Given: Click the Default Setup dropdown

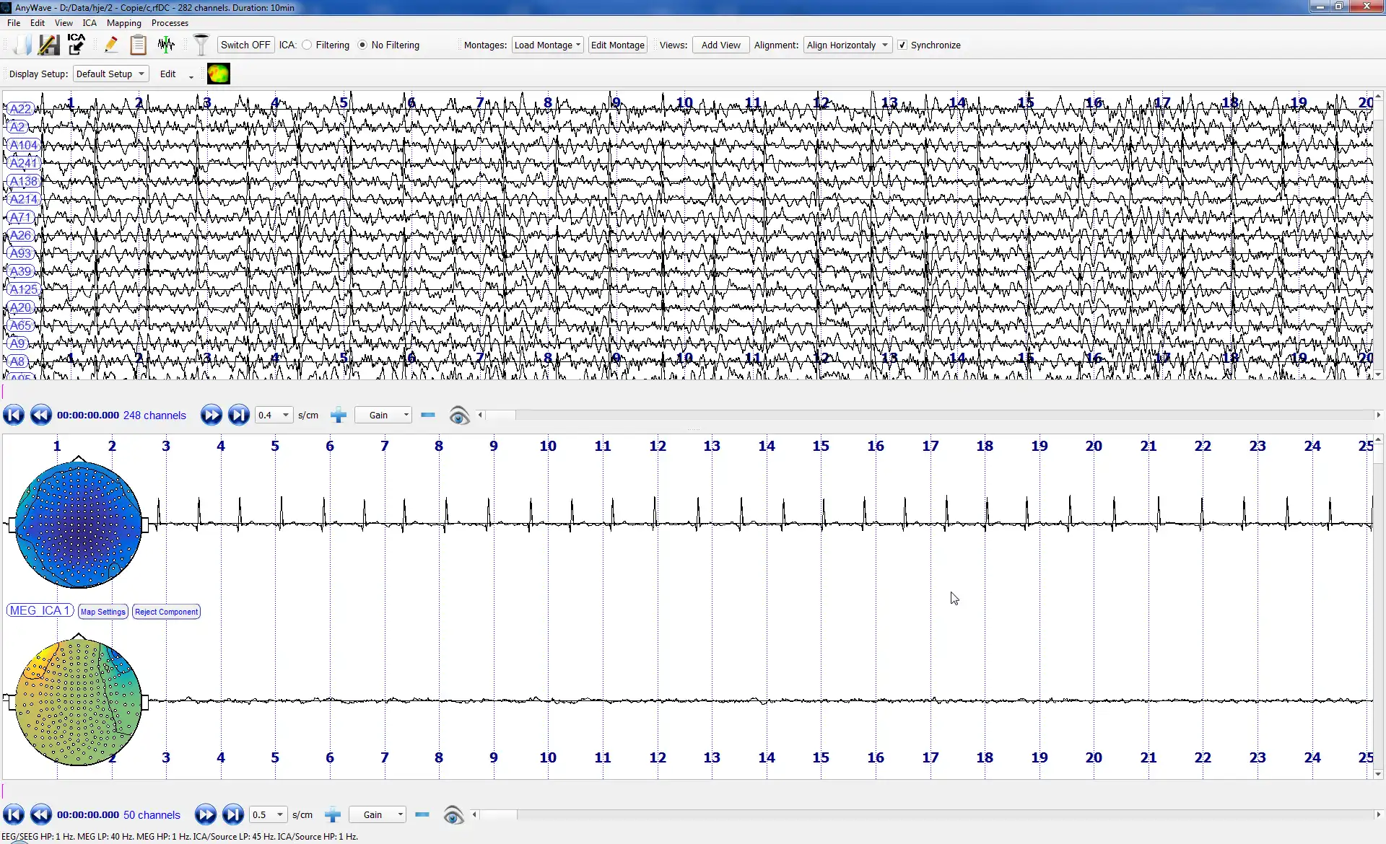Looking at the screenshot, I should coord(109,72).
